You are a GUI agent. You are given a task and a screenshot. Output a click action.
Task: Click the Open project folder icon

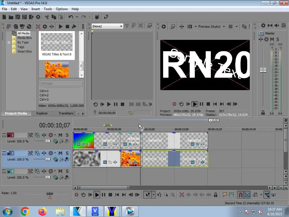(11, 17)
